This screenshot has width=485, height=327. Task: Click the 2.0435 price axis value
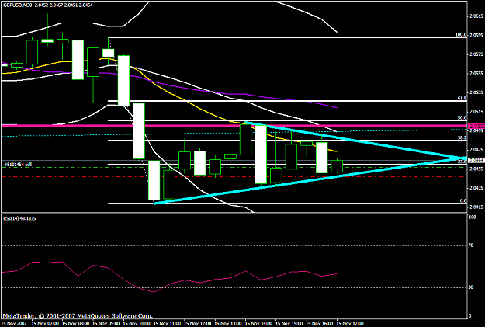(476, 188)
